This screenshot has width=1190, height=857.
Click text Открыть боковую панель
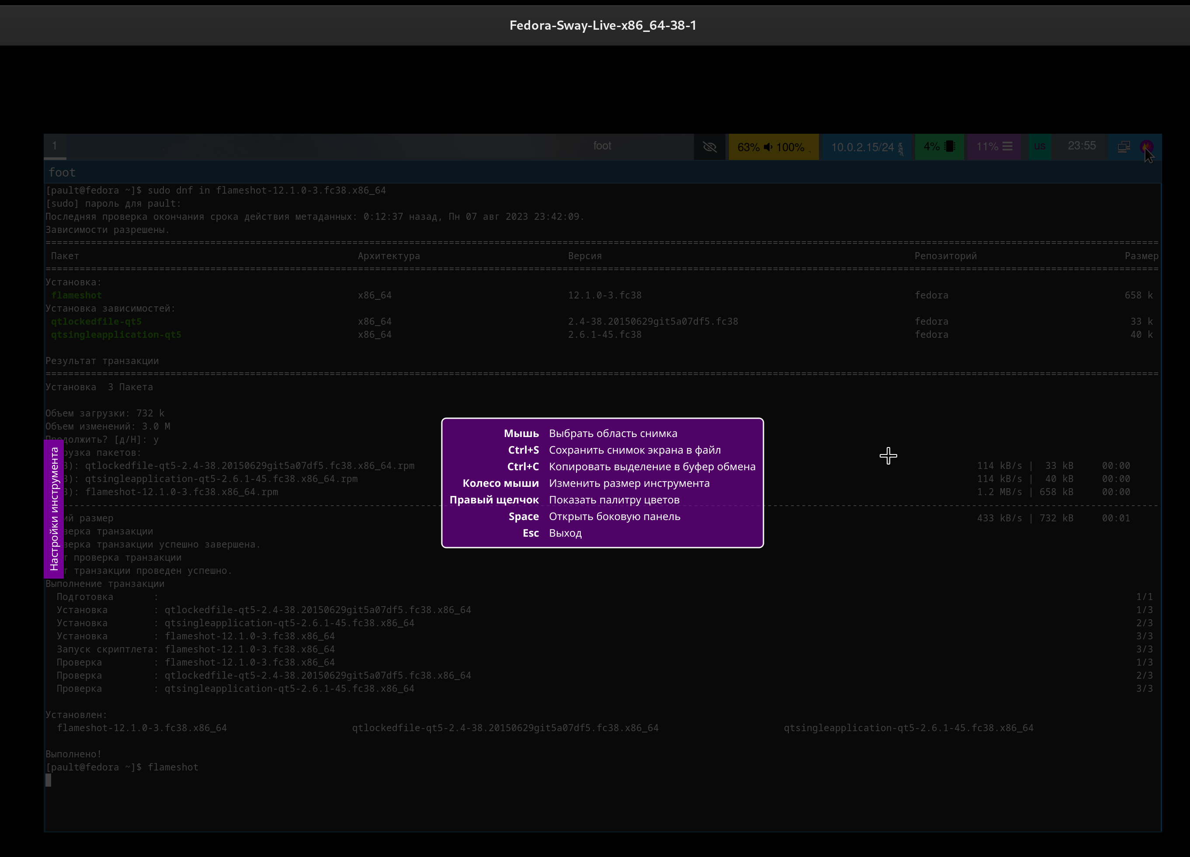[x=614, y=517]
